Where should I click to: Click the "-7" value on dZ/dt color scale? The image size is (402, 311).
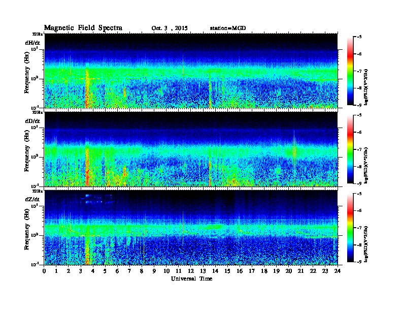[359, 228]
